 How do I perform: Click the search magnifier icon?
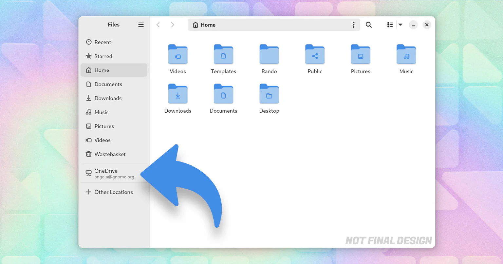[x=369, y=25]
